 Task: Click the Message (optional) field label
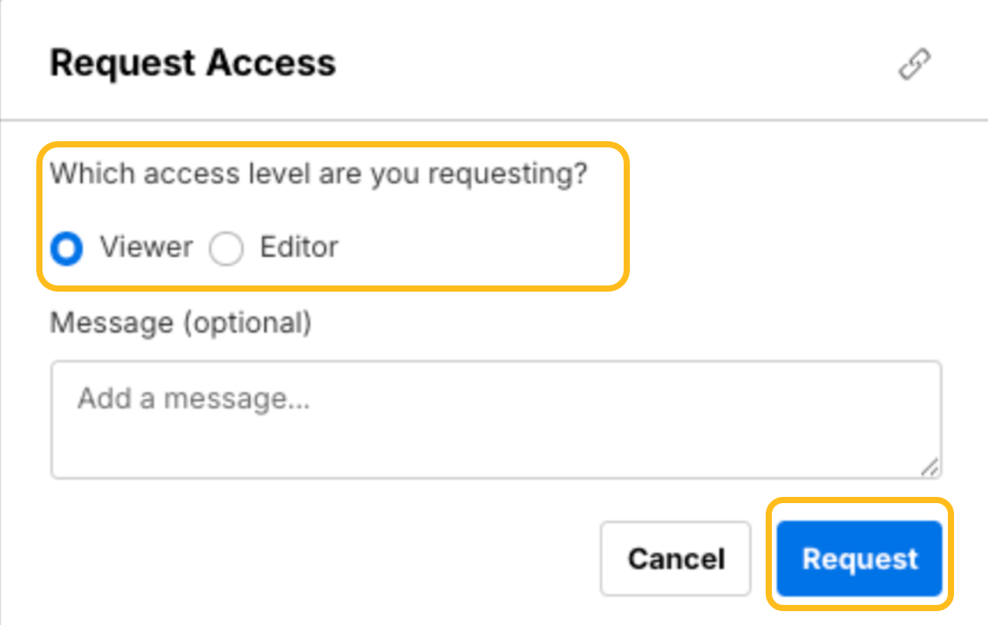181,323
